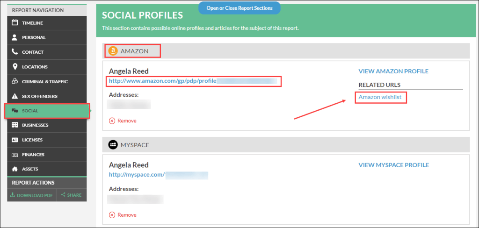Click the orange Amazon logo icon

point(113,51)
